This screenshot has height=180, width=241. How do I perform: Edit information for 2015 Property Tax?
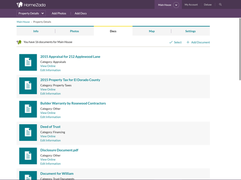pyautogui.click(x=50, y=93)
